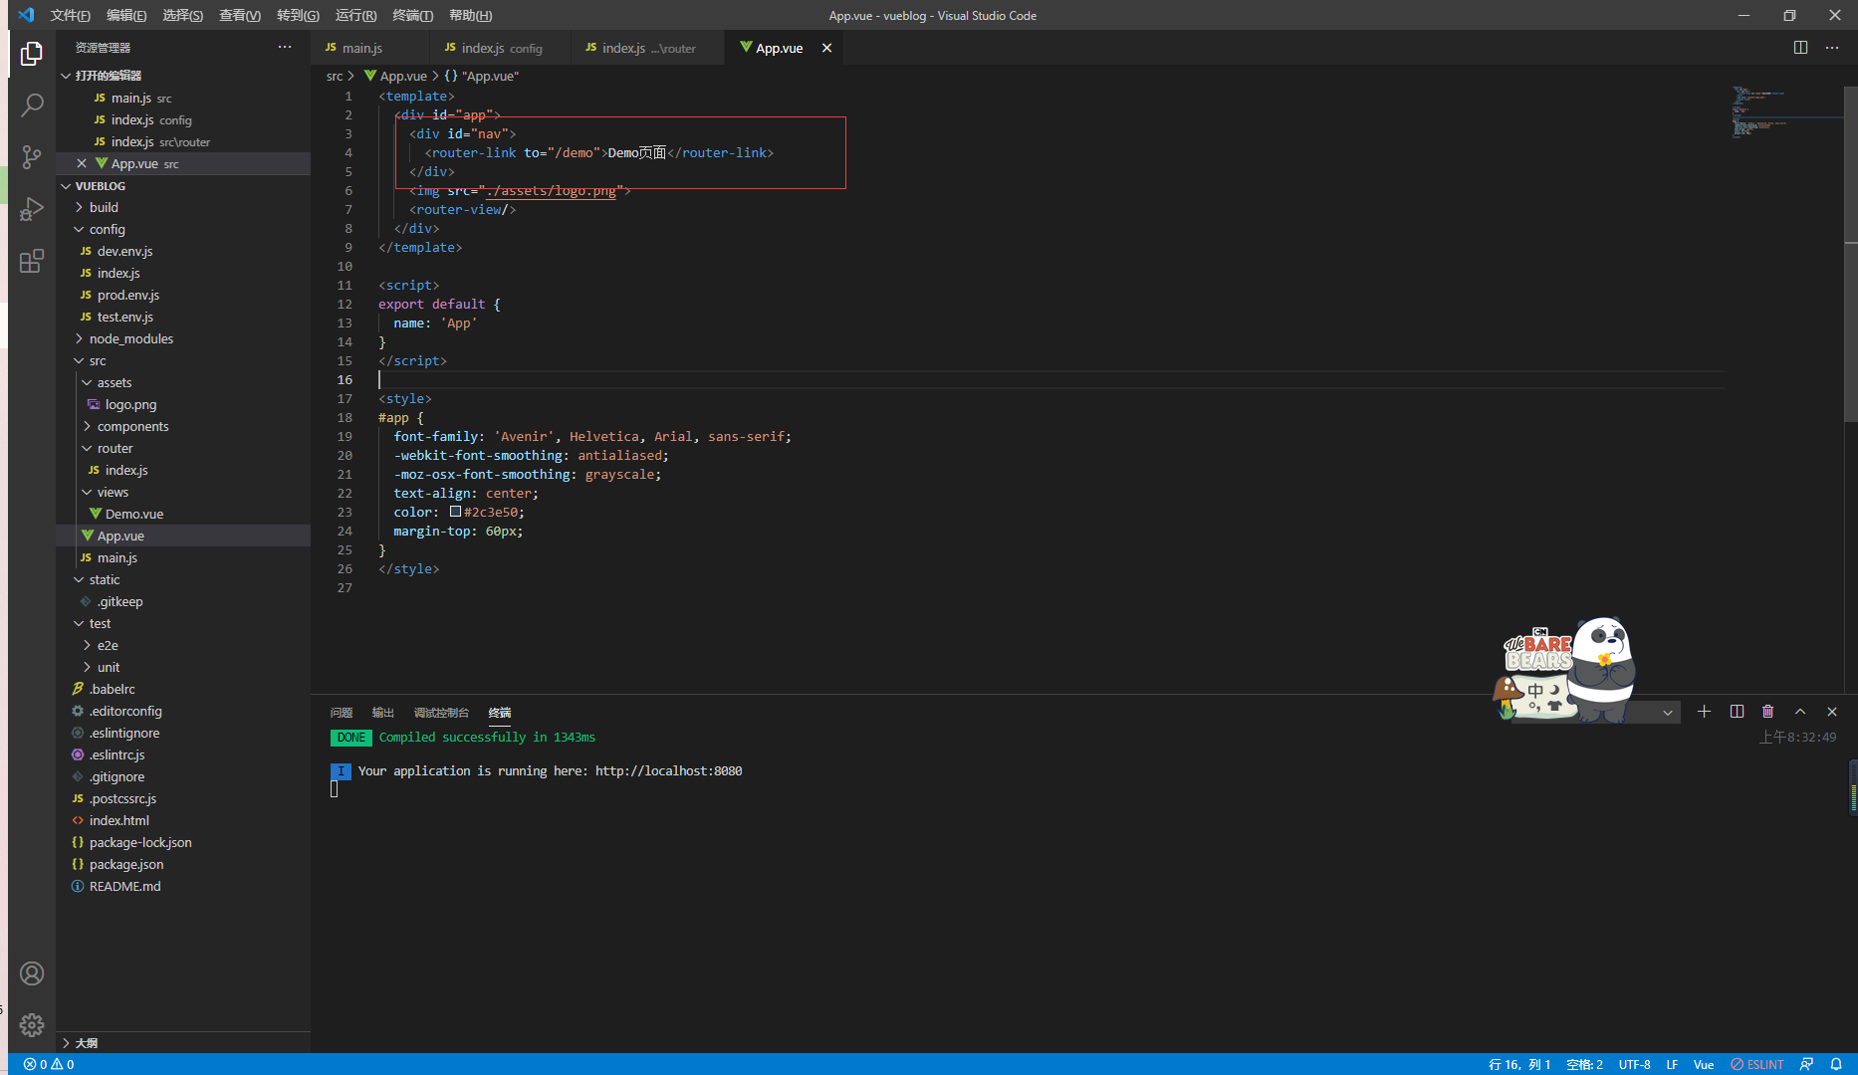This screenshot has height=1075, width=1858.
Task: Open Explorer panel ellipsis menu
Action: point(285,47)
